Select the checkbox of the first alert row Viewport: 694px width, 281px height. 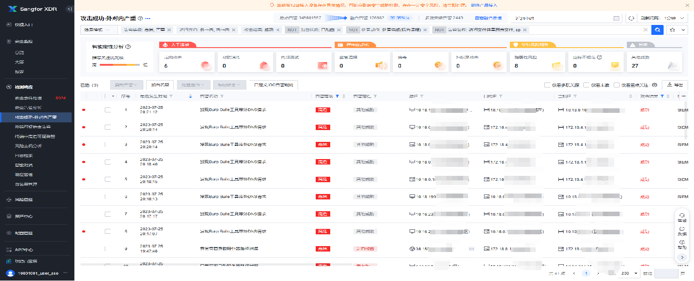tap(108, 109)
